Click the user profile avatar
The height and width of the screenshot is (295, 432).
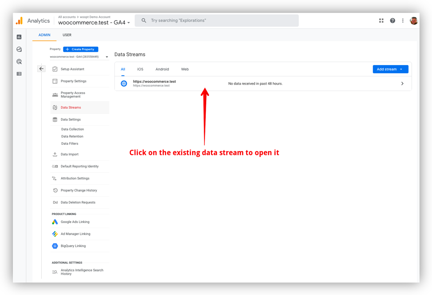414,21
